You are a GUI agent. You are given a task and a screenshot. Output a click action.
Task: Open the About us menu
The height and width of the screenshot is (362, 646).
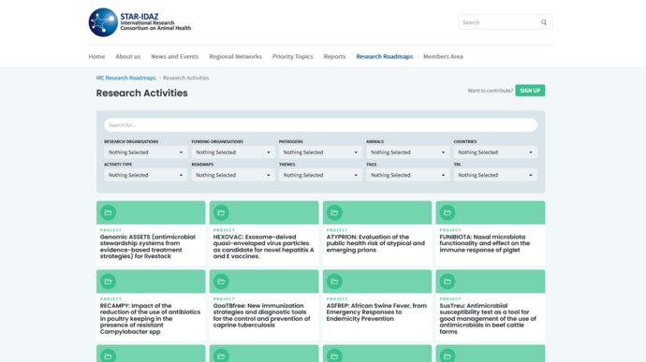click(127, 56)
